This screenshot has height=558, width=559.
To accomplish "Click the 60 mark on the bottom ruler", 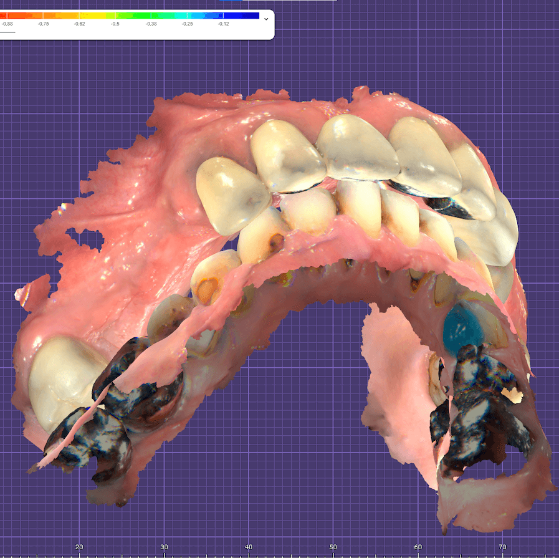I will pyautogui.click(x=418, y=547).
